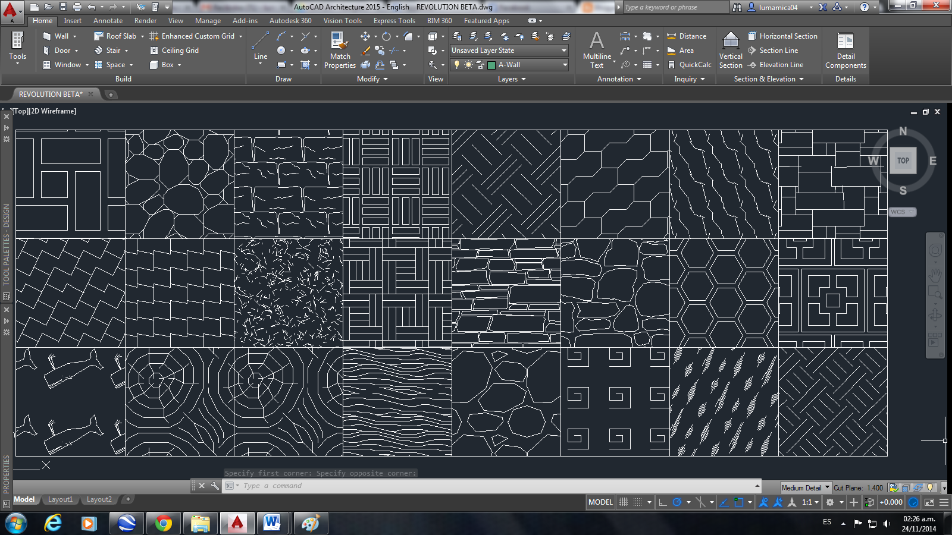Image resolution: width=952 pixels, height=535 pixels.
Task: Toggle the A-Wall layer lock
Action: tap(480, 65)
